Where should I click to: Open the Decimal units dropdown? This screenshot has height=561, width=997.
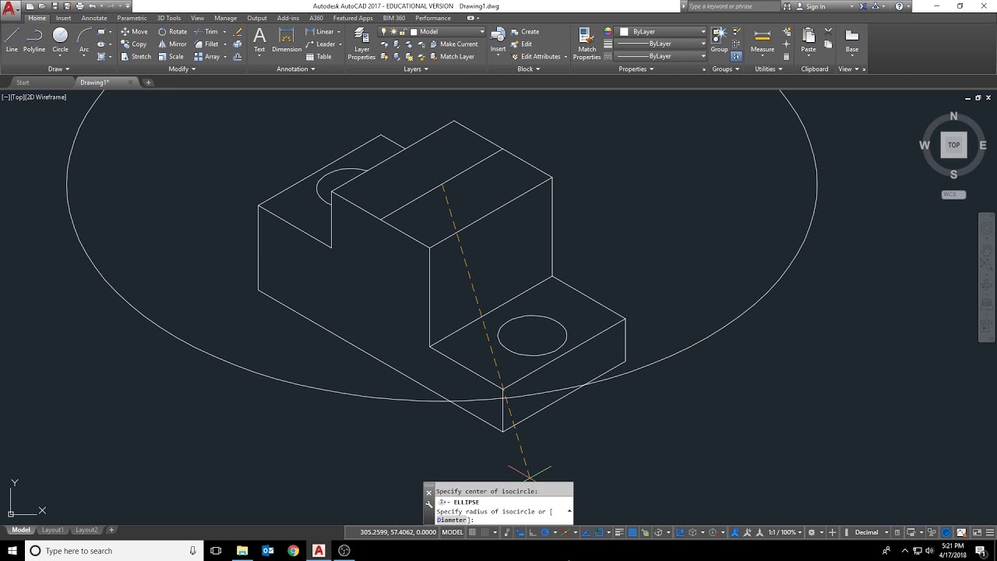click(x=870, y=532)
